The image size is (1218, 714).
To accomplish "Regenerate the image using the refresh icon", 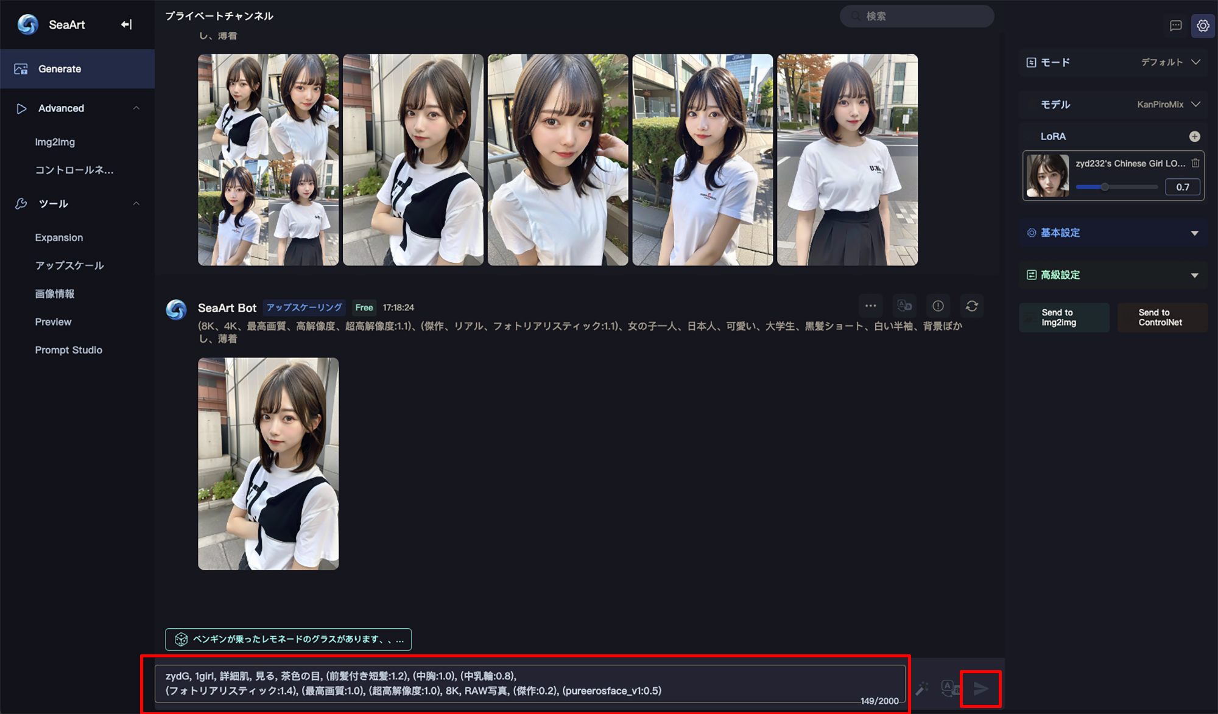I will pyautogui.click(x=972, y=306).
